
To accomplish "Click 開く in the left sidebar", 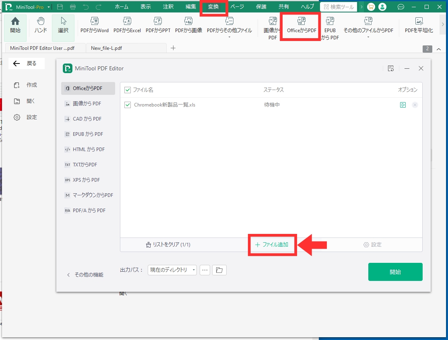I will 25,101.
